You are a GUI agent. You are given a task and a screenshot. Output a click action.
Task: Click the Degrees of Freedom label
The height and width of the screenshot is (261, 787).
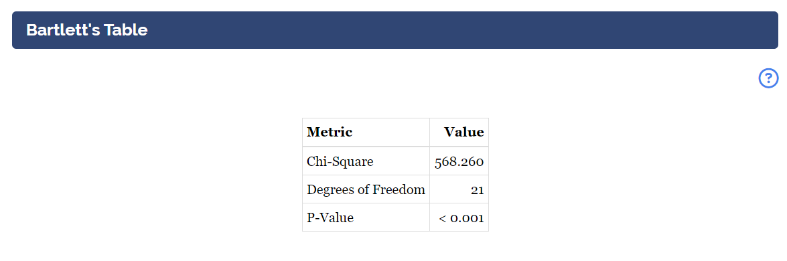366,190
